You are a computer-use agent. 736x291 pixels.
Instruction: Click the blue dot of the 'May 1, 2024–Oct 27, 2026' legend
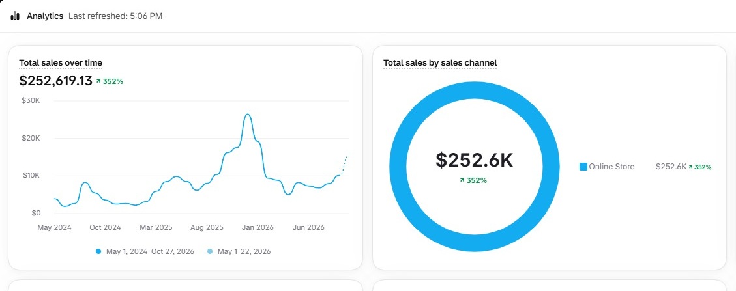coord(98,252)
